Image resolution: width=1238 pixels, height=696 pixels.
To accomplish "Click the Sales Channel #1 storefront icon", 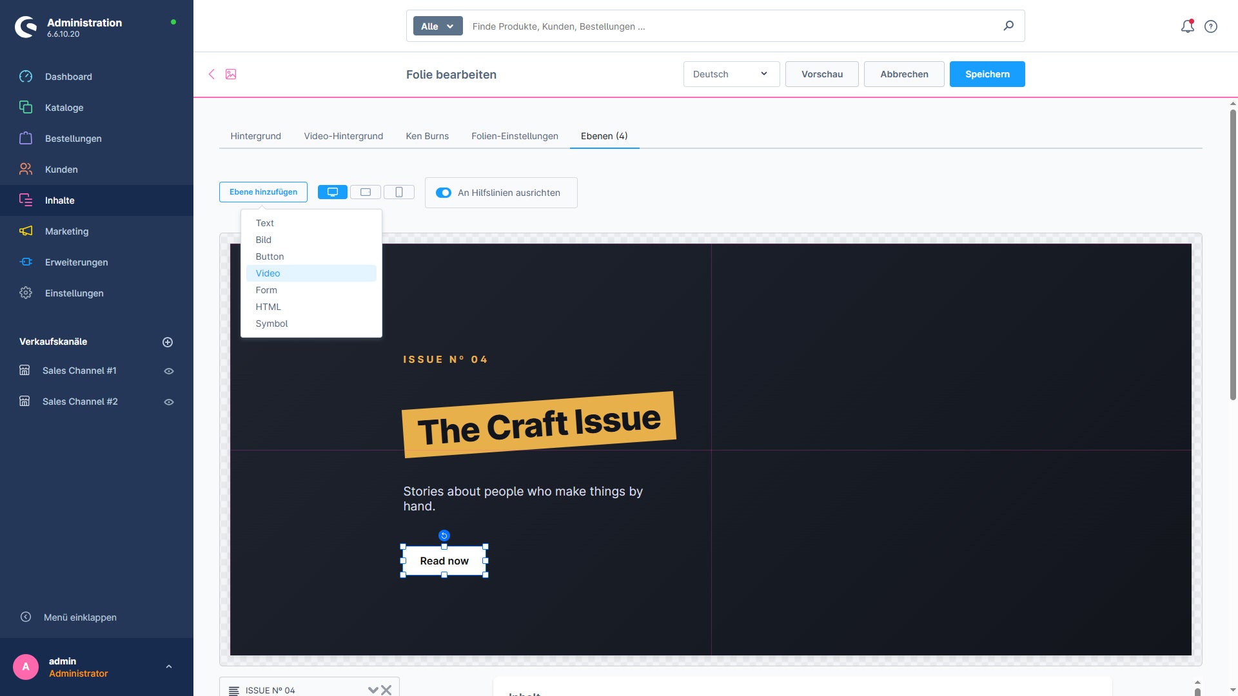I will [25, 371].
